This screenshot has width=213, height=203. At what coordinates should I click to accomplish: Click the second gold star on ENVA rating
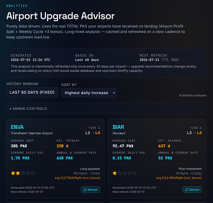tap(18, 173)
